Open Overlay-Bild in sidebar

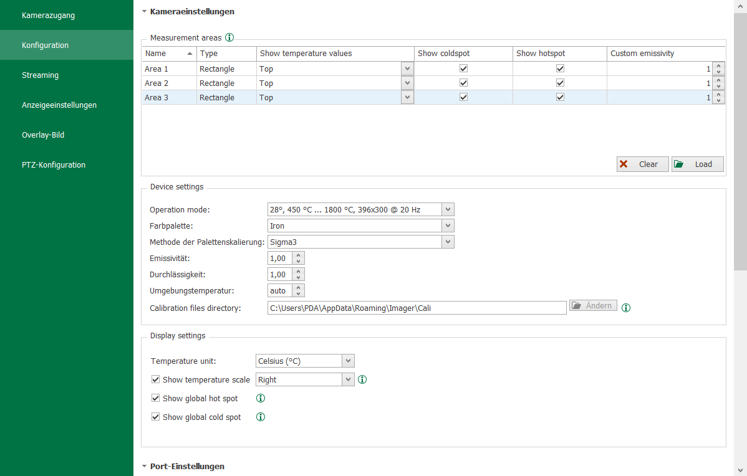point(67,135)
